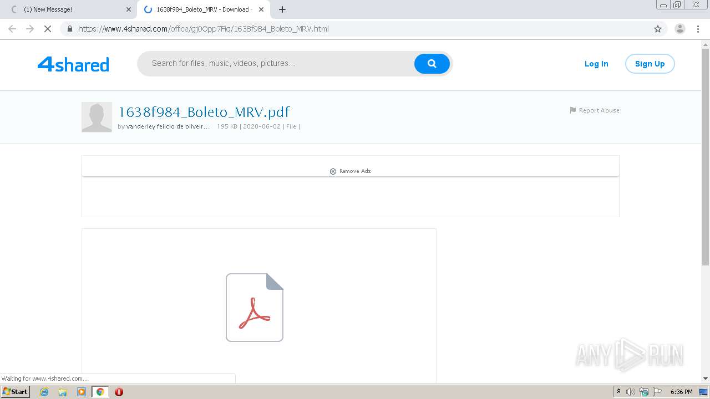Screen dimensions: 710x399
Task: Open uploader vanderley felicio de oliveir profile
Action: [x=168, y=126]
